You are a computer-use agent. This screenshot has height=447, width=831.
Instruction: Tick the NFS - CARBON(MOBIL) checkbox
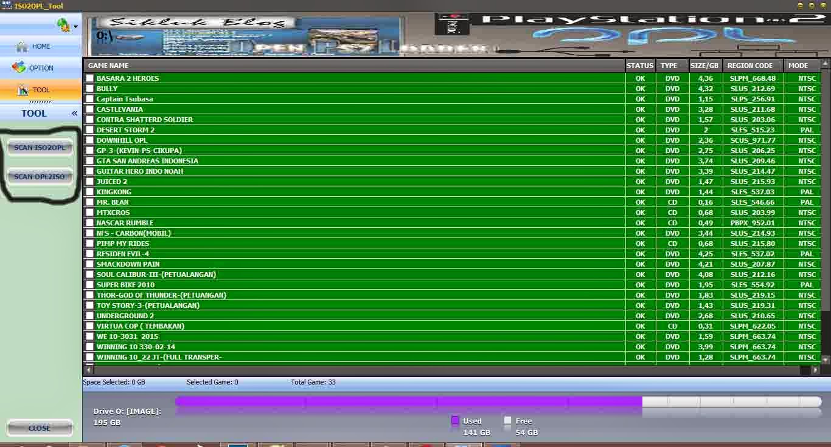point(90,233)
